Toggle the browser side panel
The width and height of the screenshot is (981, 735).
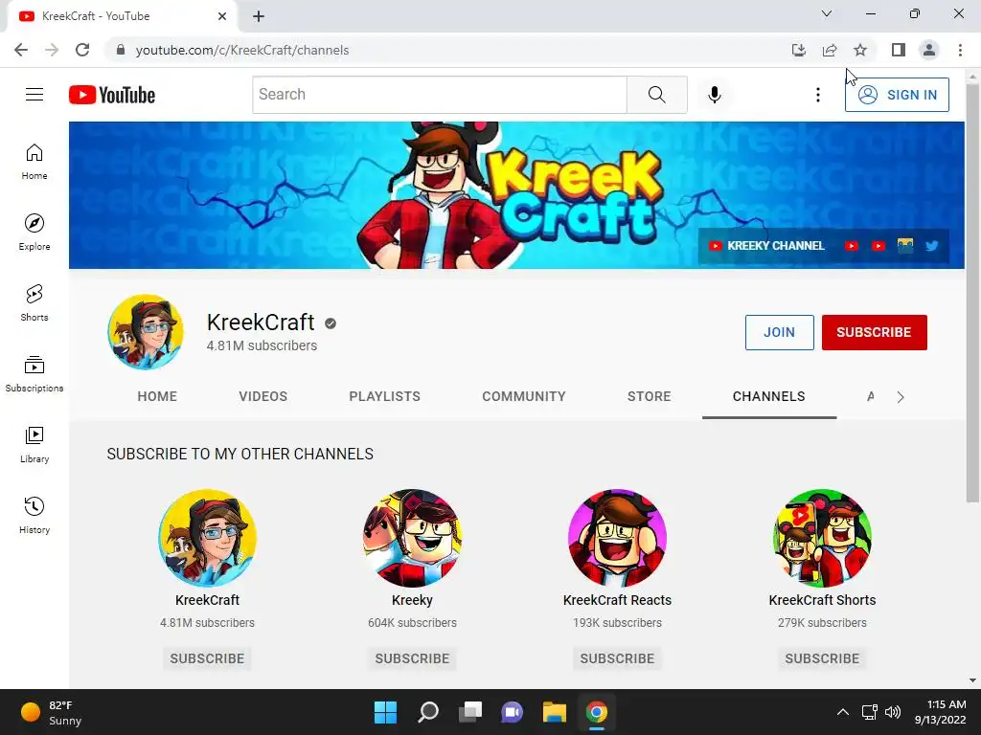(899, 50)
